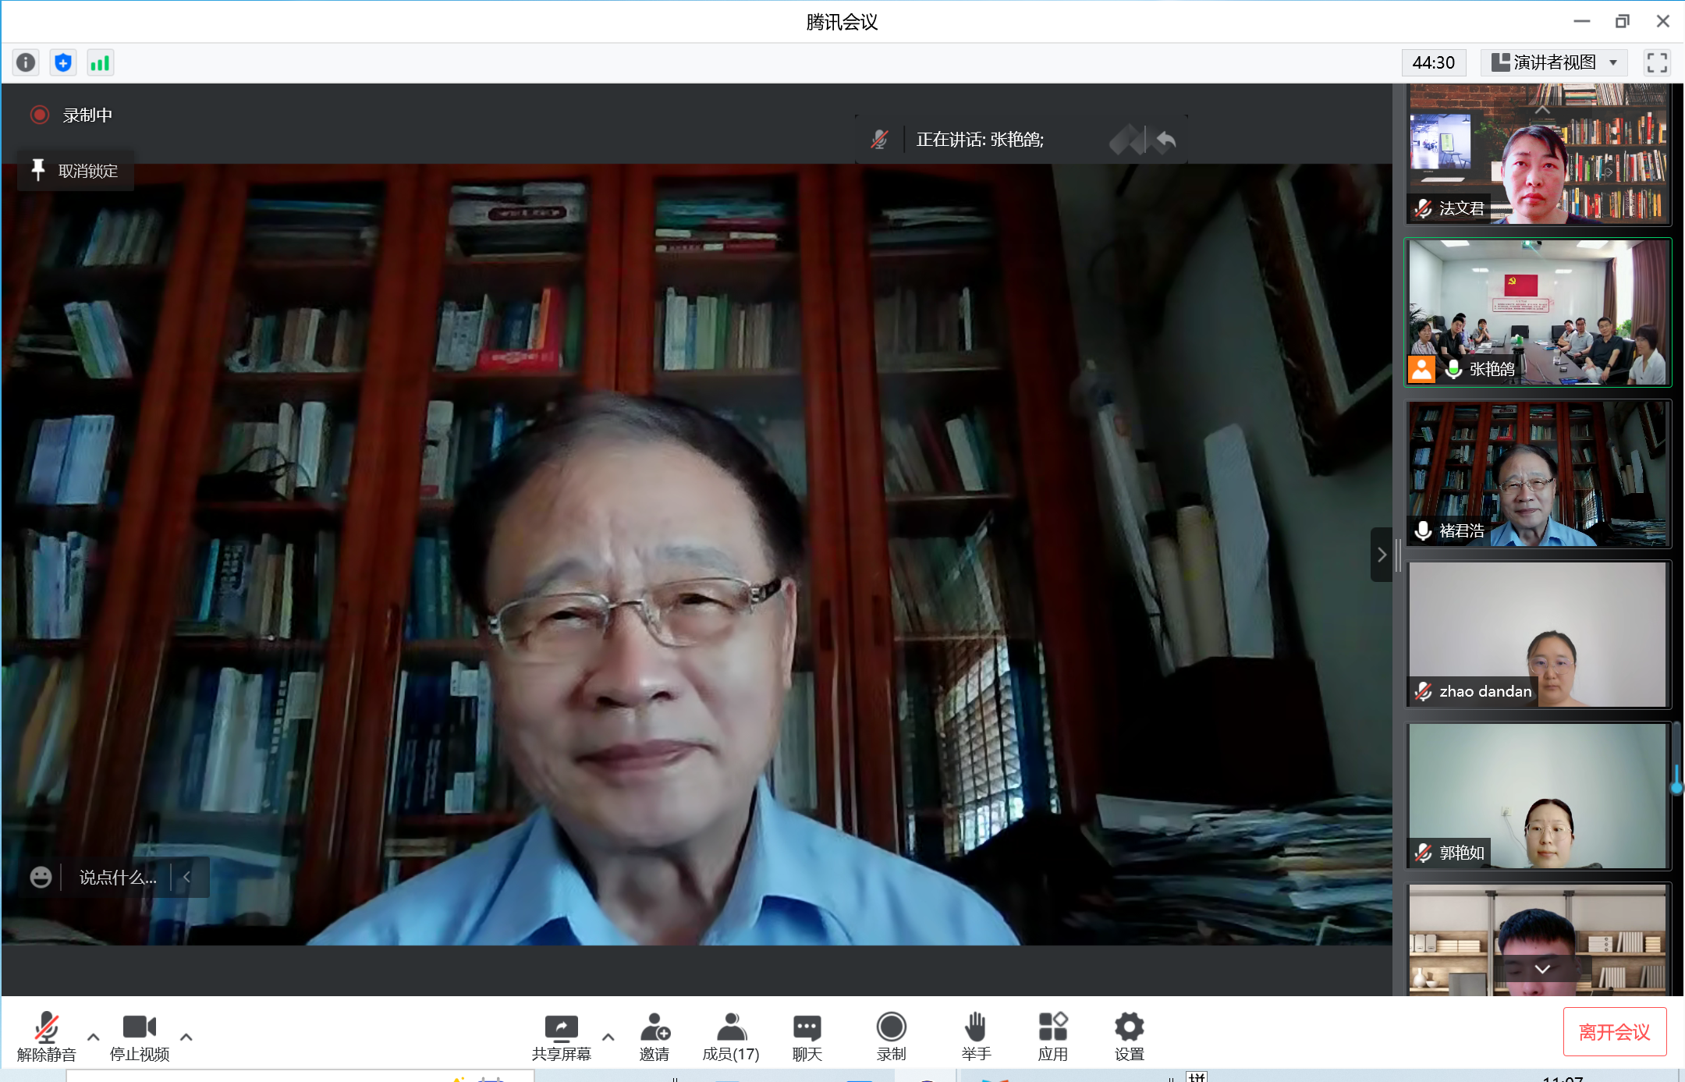Click muted mic icon on 郭艳如
1685x1082 pixels.
[1424, 853]
